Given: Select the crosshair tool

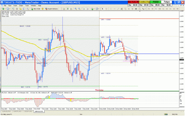Looking at the screenshot, I should tap(106, 9).
